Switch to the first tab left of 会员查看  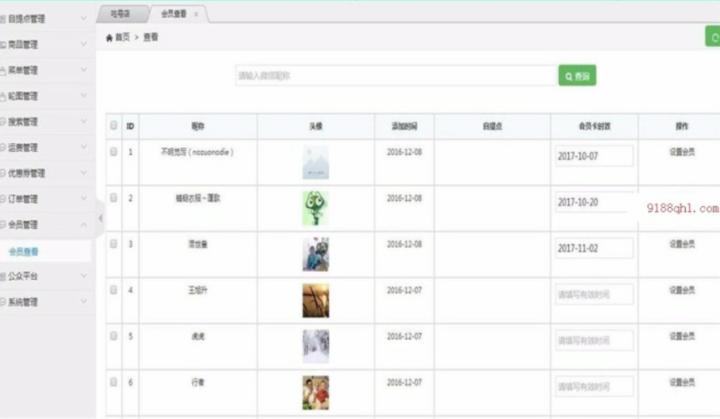click(x=121, y=14)
